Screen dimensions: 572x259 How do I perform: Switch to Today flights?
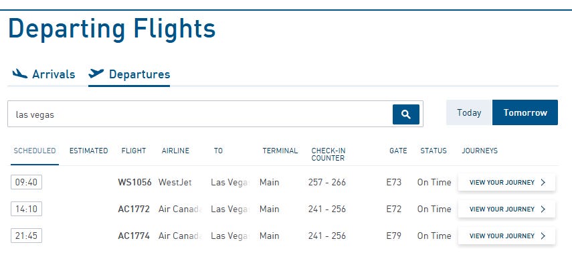point(469,112)
